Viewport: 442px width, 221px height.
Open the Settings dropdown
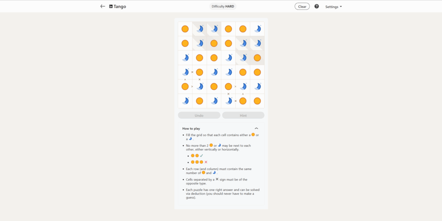tap(333, 6)
